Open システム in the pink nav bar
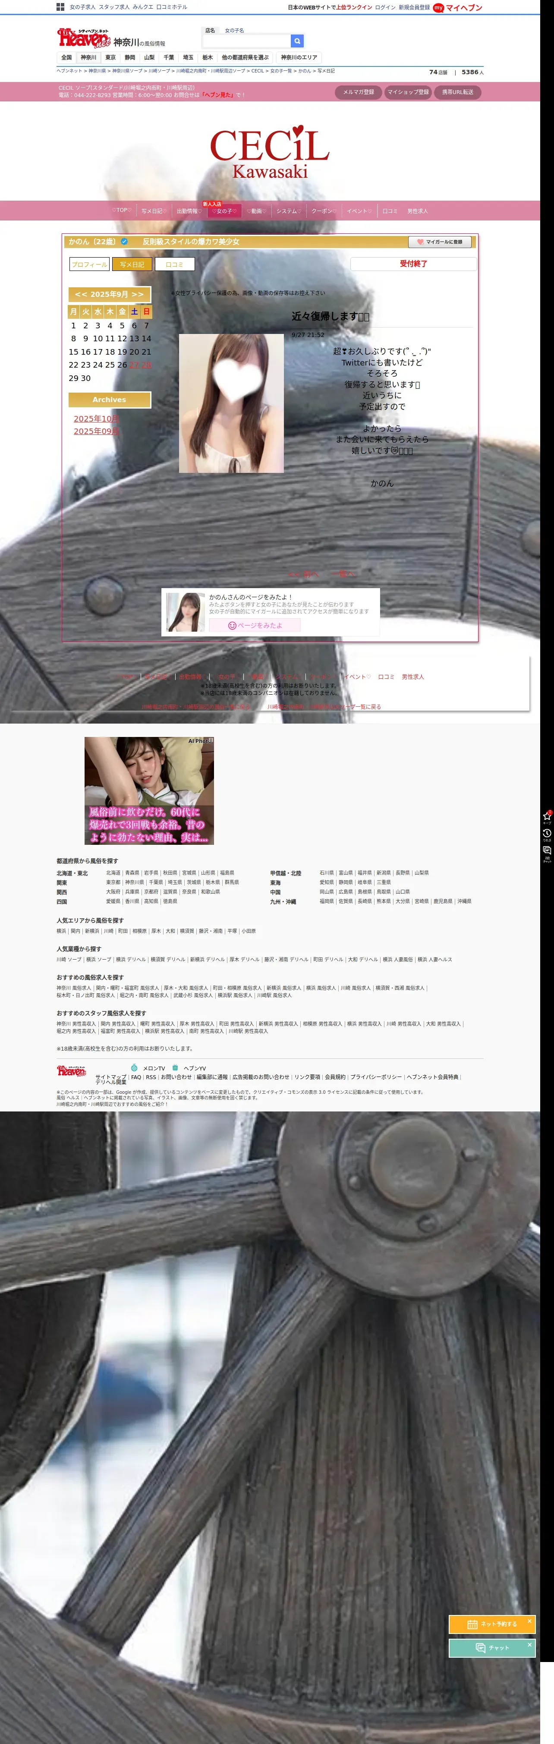 point(289,211)
